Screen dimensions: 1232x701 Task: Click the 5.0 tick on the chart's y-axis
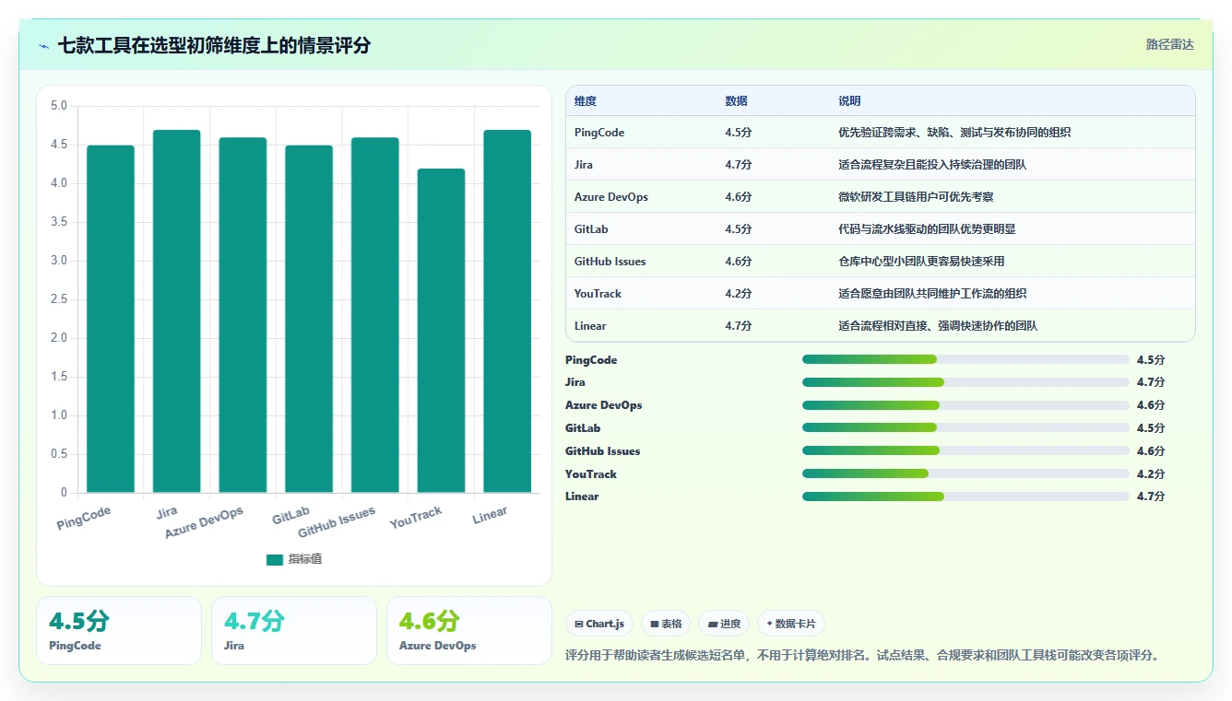pos(59,106)
